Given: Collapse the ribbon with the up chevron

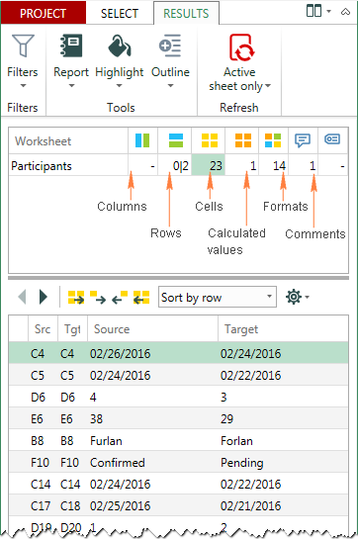Looking at the screenshot, I should 345,12.
